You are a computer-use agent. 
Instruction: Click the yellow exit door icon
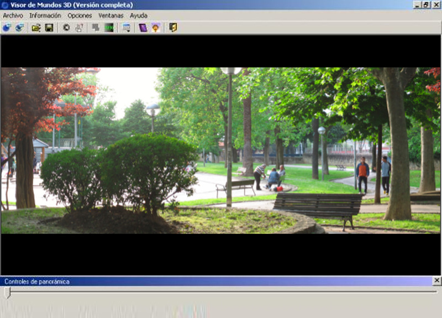click(x=173, y=27)
